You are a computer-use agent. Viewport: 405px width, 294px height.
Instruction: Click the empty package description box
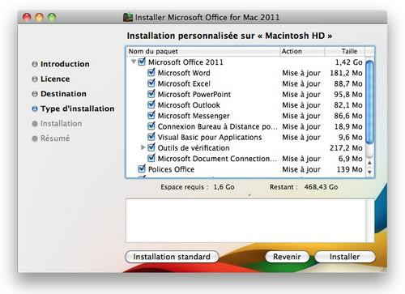tap(250, 220)
